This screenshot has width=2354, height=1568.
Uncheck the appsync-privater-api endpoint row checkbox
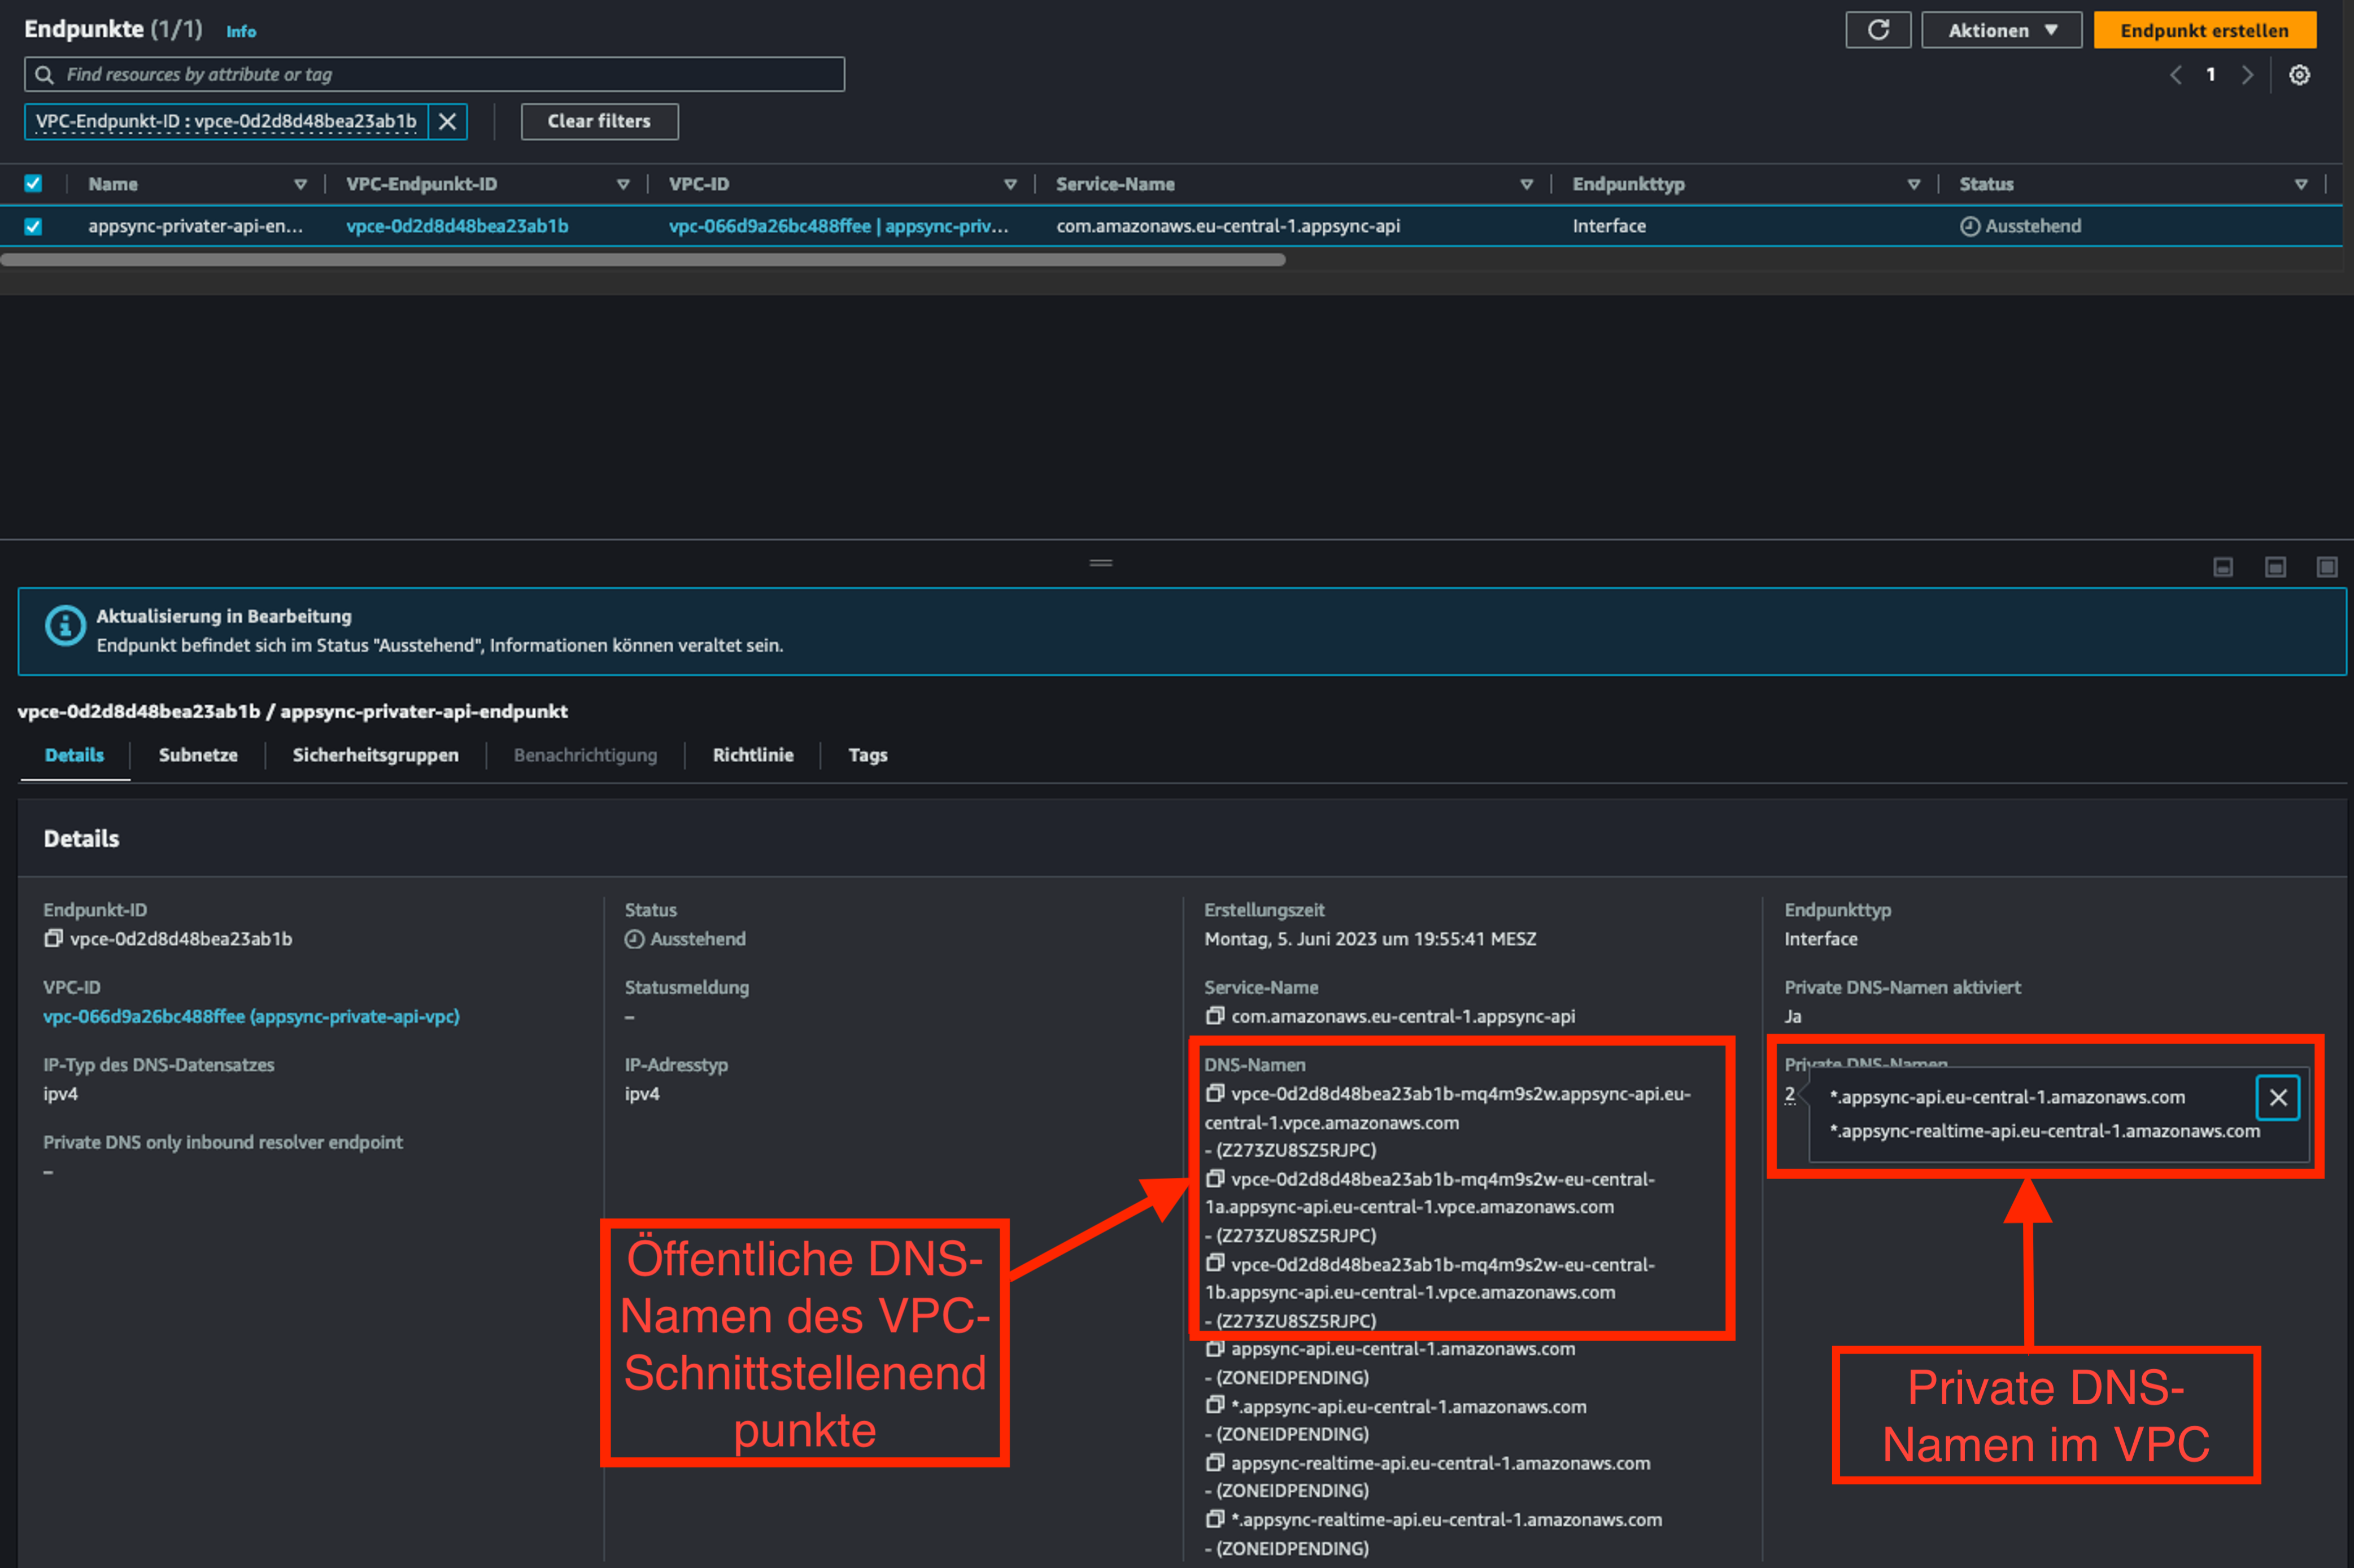click(x=33, y=226)
